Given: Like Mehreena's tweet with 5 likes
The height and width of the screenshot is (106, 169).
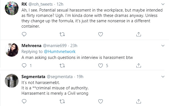Looking at the screenshot, I should tap(100, 65).
